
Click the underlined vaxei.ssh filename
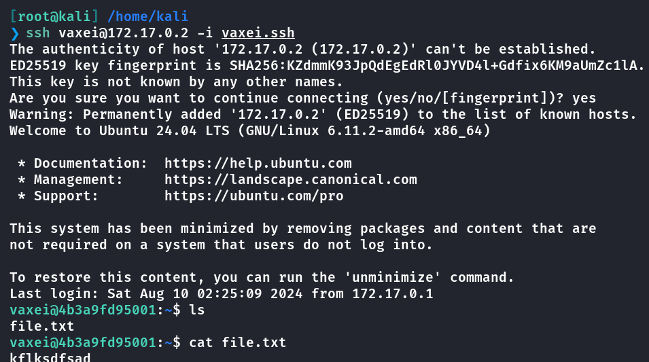point(258,33)
